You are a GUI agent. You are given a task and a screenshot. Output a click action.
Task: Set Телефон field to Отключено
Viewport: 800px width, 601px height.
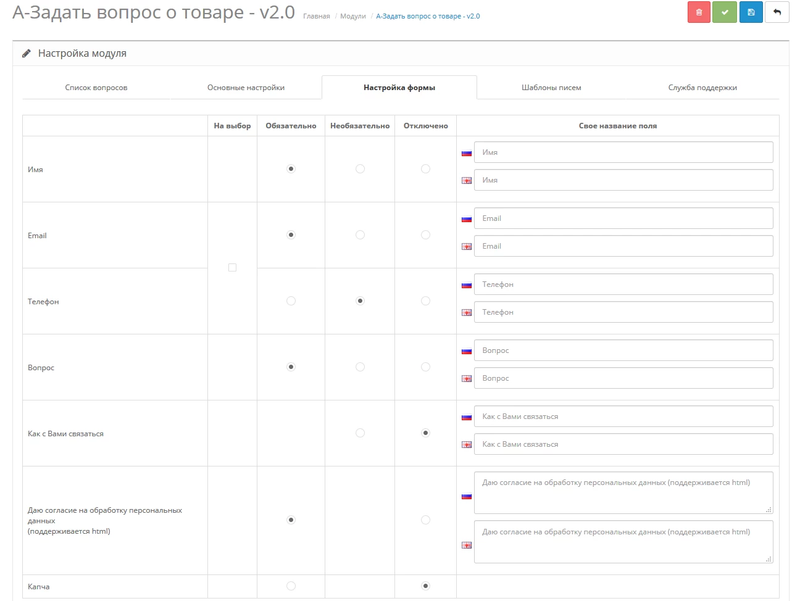(425, 300)
